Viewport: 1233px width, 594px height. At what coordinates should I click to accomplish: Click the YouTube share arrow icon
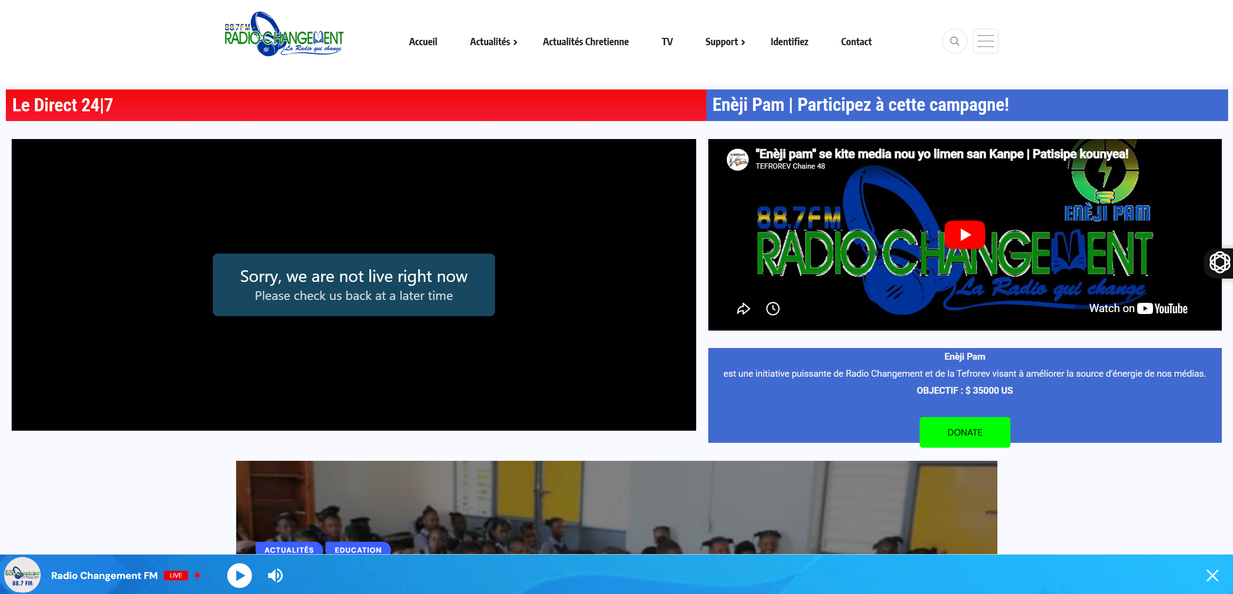743,309
